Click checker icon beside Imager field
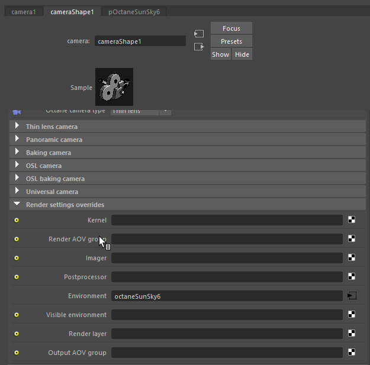This screenshot has height=365, width=370. pos(352,258)
